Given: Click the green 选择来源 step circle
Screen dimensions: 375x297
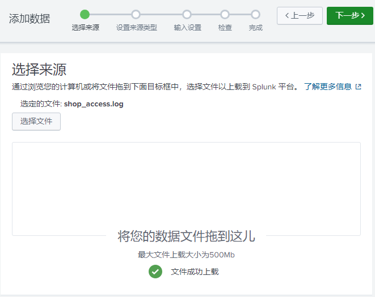Looking at the screenshot, I should (85, 14).
